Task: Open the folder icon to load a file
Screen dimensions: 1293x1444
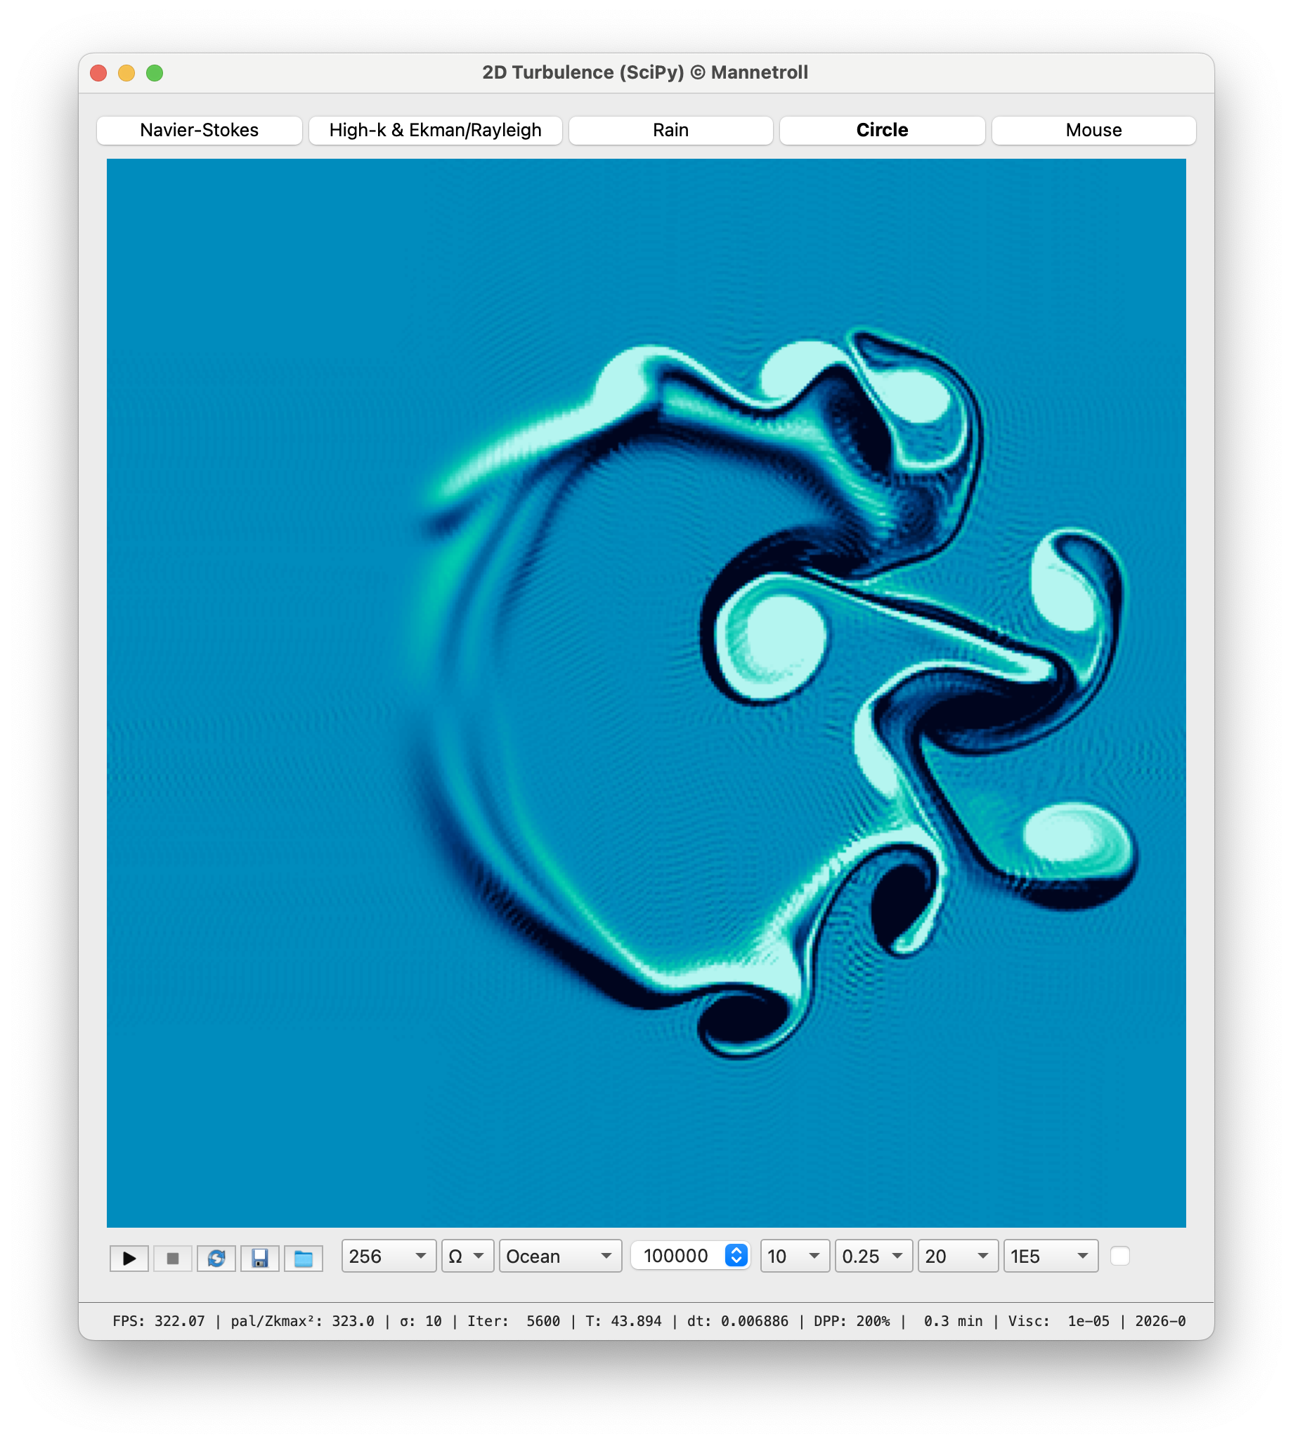Action: pos(304,1258)
